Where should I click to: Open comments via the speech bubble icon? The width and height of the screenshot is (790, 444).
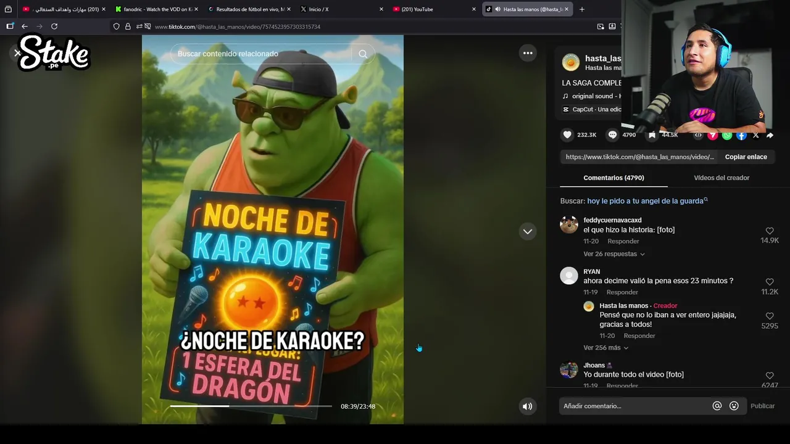[x=612, y=134]
